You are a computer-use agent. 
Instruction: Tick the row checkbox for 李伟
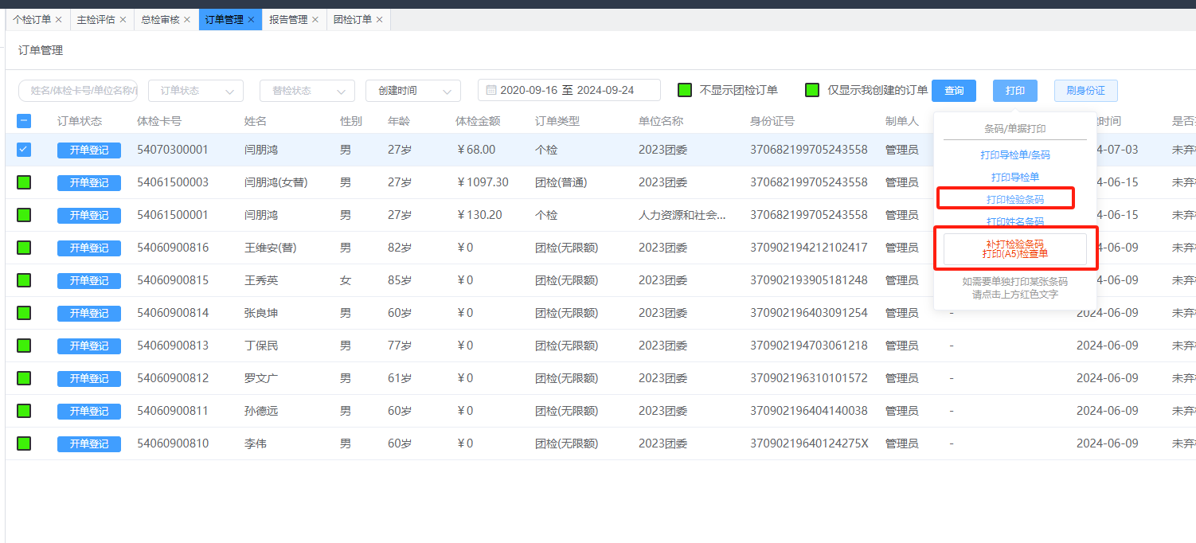pyautogui.click(x=24, y=443)
